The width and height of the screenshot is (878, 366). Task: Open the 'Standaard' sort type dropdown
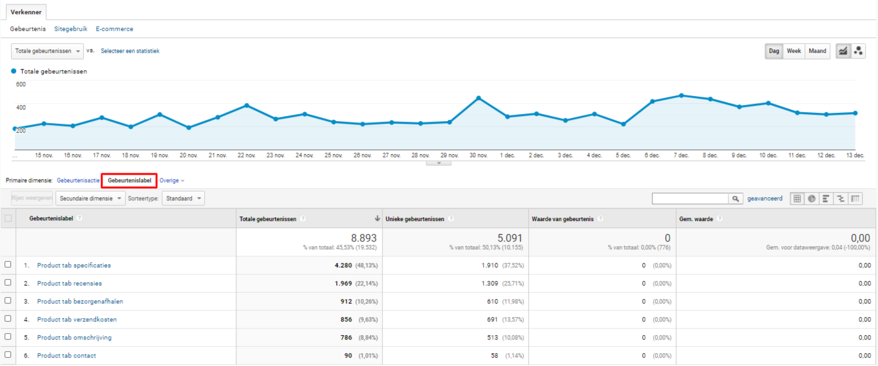(x=183, y=198)
